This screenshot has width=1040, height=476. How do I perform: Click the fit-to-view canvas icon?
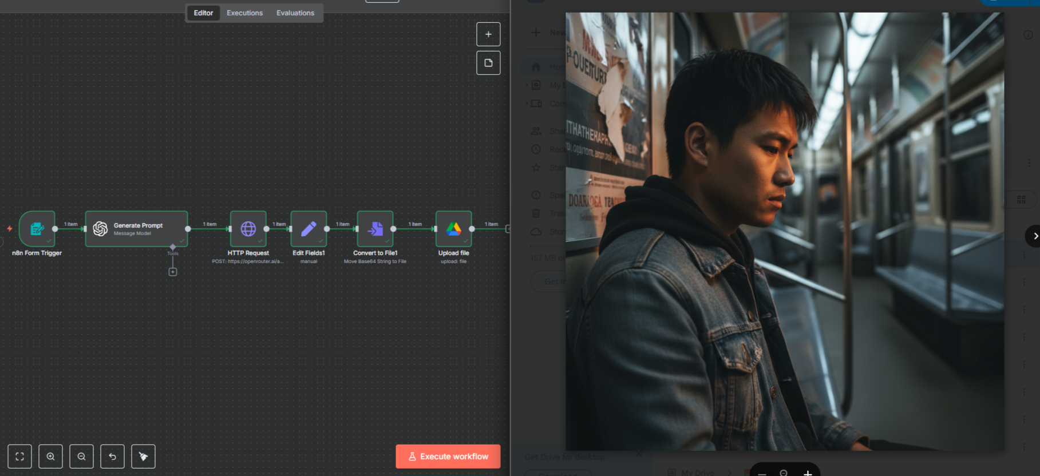(20, 457)
